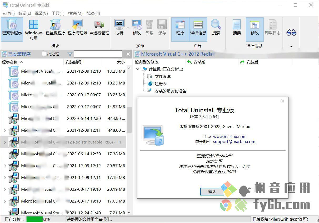Open the 编辑(E) menu
The image size is (319, 223).
tap(25, 13)
